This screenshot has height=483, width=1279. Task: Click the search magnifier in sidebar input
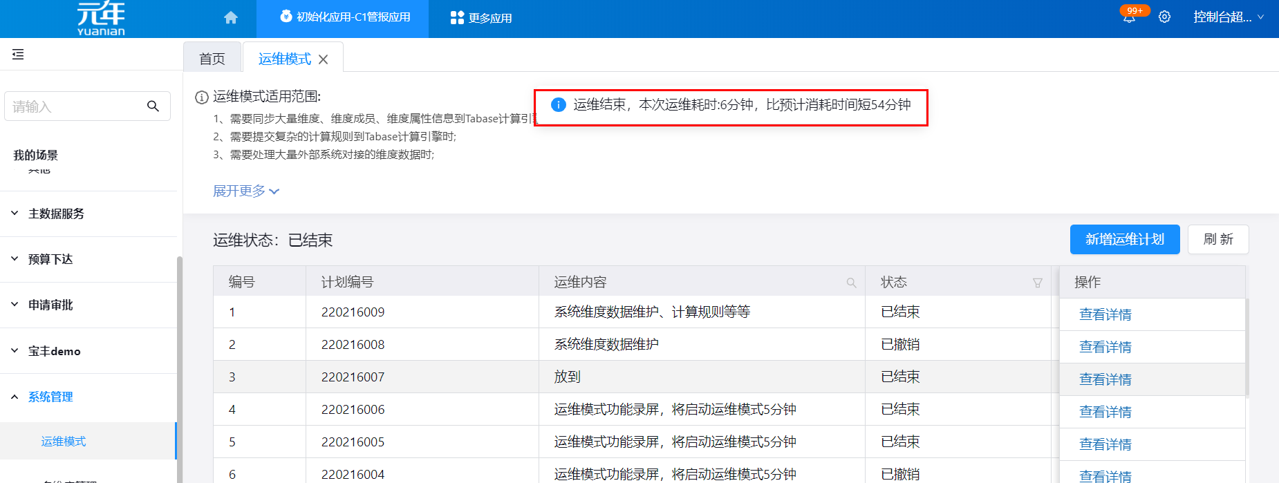click(x=153, y=106)
